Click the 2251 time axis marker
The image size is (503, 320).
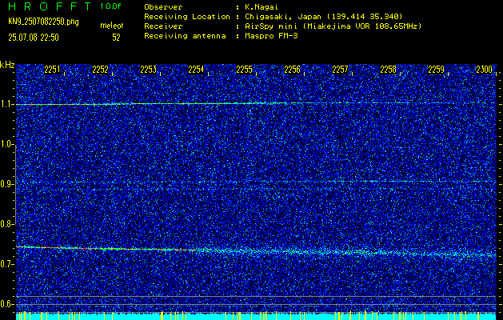click(52, 70)
